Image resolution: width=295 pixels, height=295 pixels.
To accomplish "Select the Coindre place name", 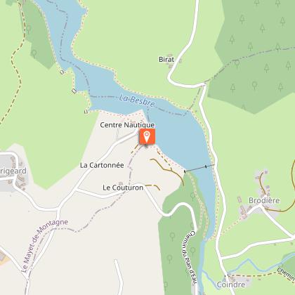I will [231, 284].
